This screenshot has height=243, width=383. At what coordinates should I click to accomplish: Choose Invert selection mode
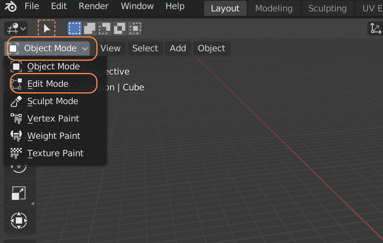pos(120,28)
